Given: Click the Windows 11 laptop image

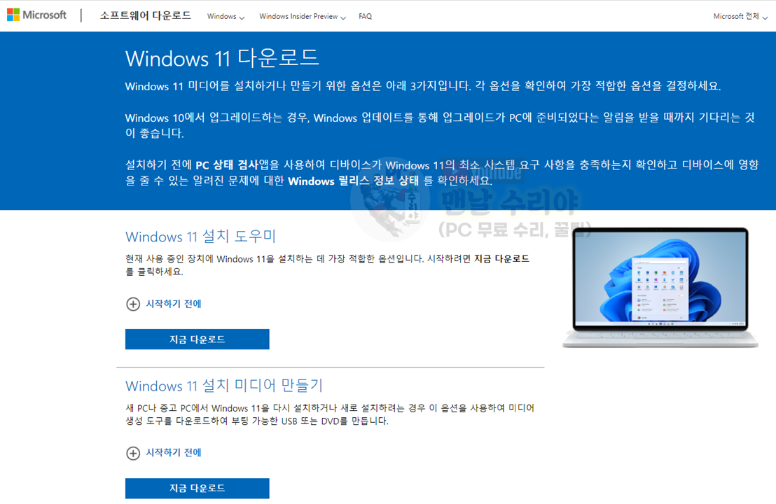Looking at the screenshot, I should tap(660, 288).
